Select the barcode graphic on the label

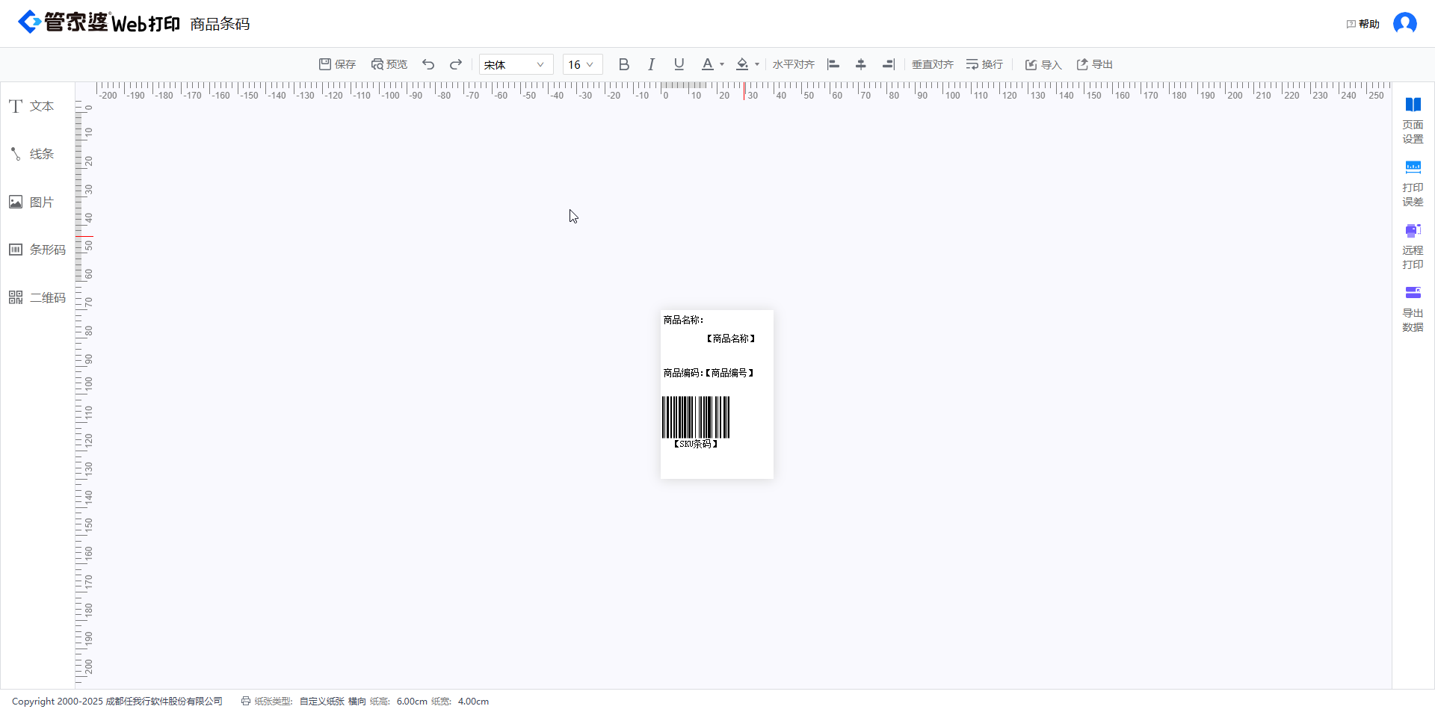pyautogui.click(x=696, y=417)
